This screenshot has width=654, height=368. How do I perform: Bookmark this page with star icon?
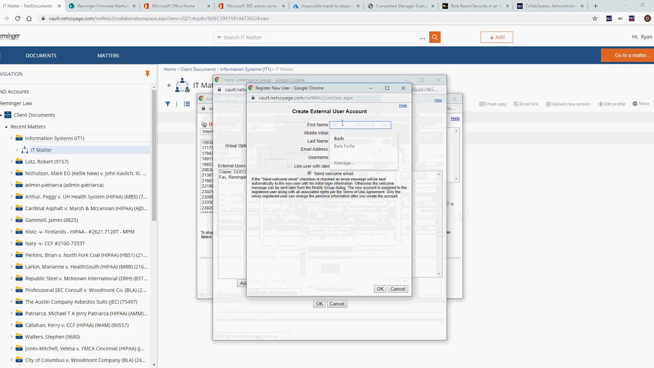pos(595,18)
